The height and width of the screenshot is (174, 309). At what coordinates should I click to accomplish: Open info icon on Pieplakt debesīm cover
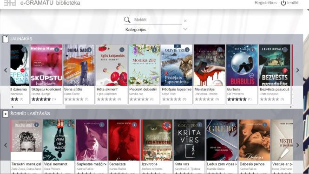(154, 50)
